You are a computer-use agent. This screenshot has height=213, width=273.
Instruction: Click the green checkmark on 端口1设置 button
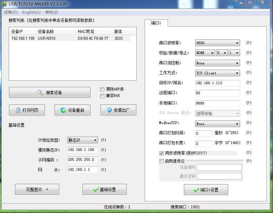click(196, 190)
